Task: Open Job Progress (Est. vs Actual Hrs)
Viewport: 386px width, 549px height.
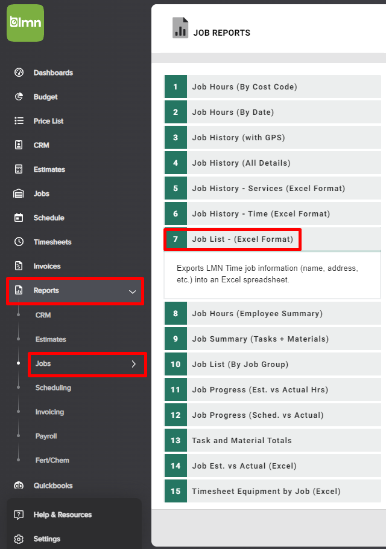Action: (273, 389)
